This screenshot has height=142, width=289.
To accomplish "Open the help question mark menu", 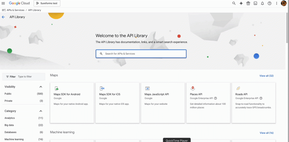I will pos(270,3).
